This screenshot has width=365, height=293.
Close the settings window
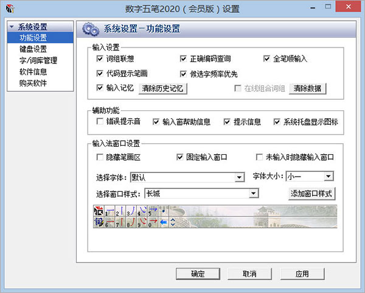click(x=348, y=7)
